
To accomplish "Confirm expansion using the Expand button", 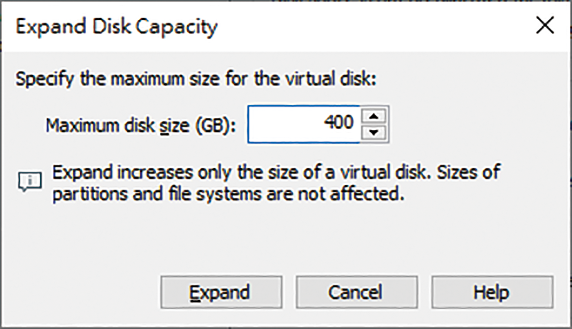I will coord(221,292).
